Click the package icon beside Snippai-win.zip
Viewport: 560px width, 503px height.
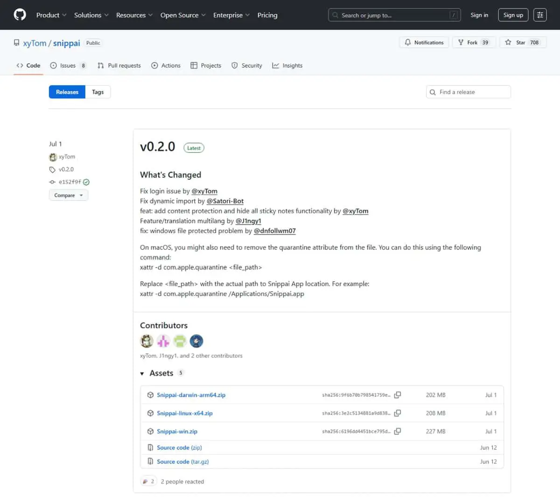(x=150, y=431)
